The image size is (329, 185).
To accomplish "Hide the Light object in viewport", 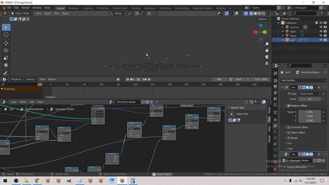I will point(321,31).
